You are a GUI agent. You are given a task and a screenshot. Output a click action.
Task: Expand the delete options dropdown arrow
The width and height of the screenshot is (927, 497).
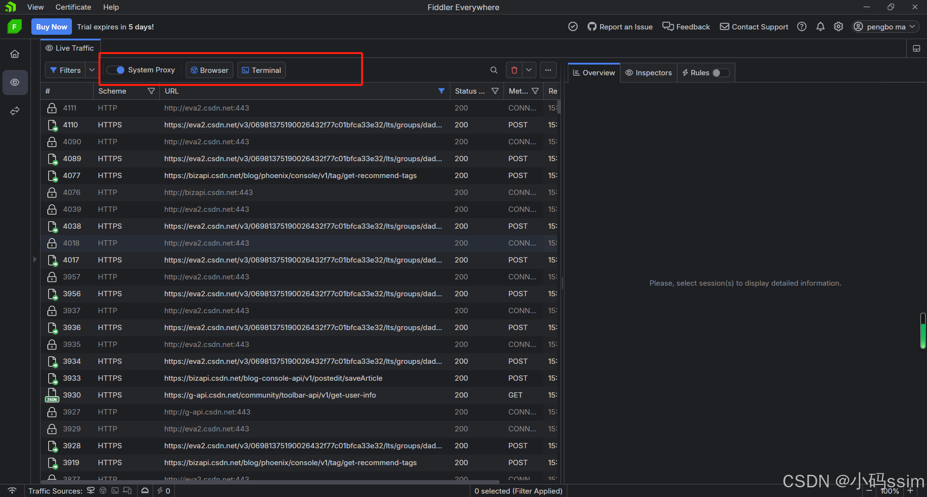click(529, 70)
